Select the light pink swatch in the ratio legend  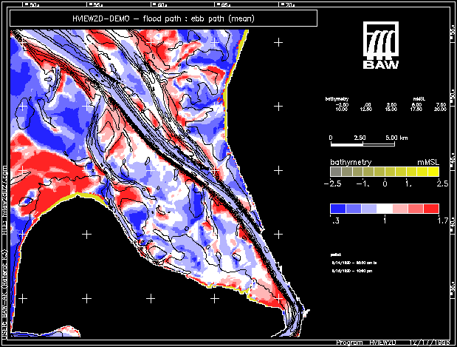(x=400, y=209)
